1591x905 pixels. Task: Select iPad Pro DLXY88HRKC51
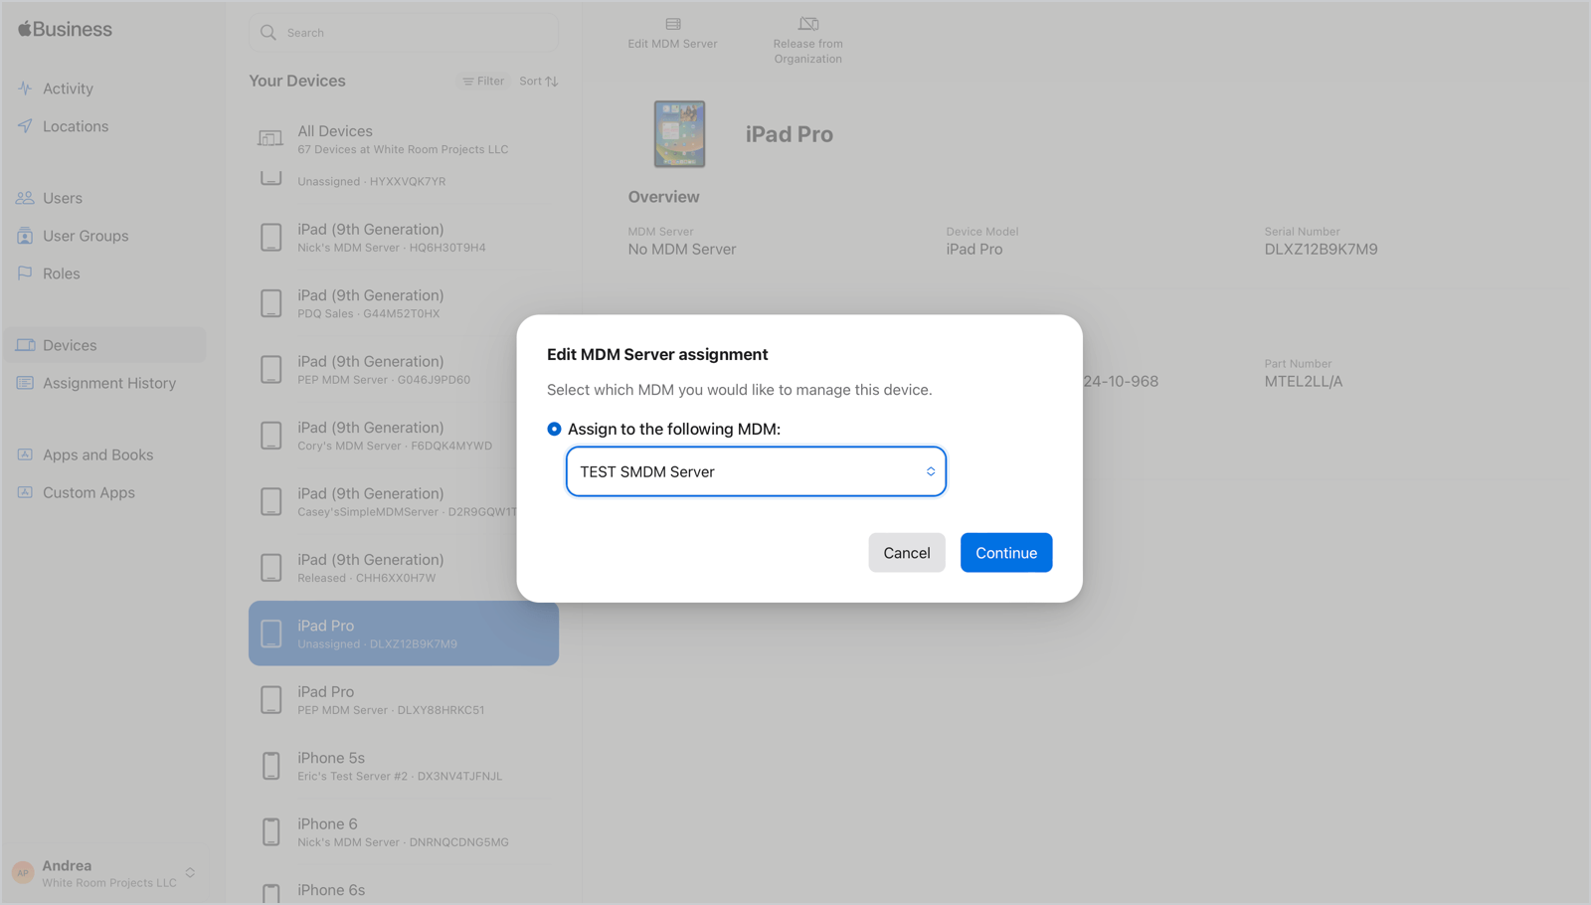click(404, 700)
